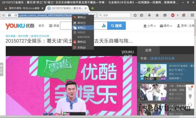
Task: Click the video player area
Action: (x=71, y=81)
